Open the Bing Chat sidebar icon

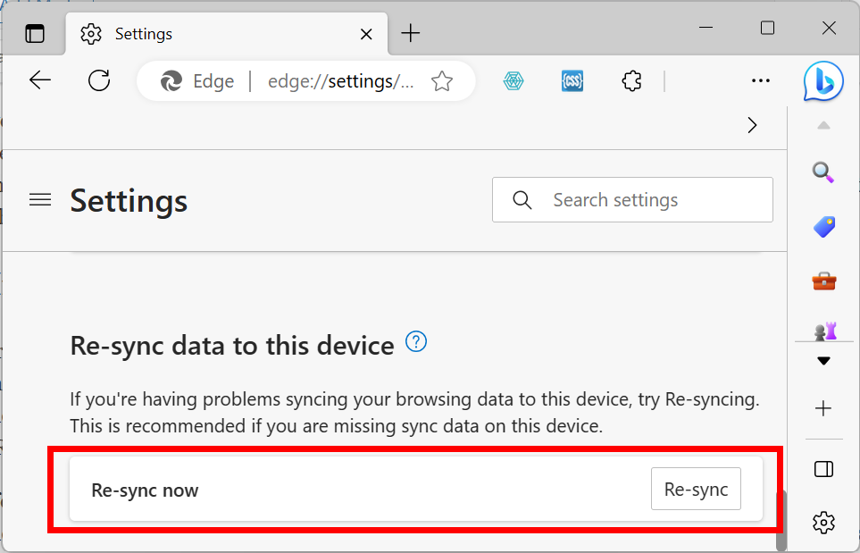(x=823, y=81)
